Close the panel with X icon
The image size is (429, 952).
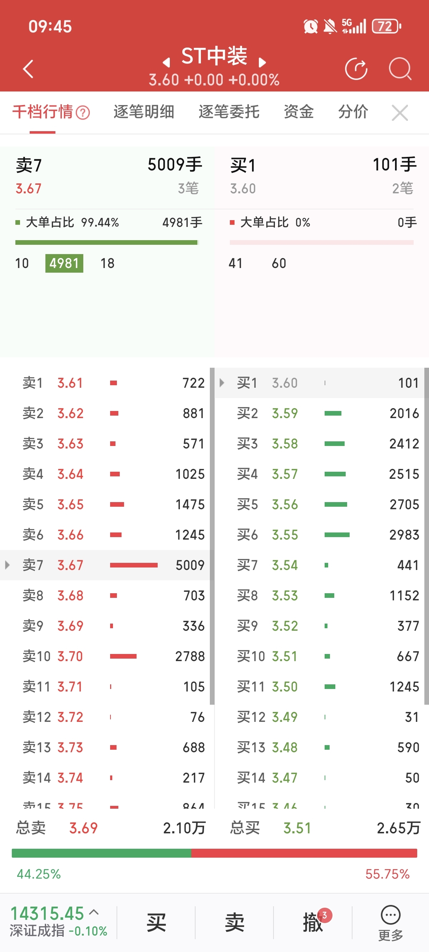pyautogui.click(x=400, y=112)
